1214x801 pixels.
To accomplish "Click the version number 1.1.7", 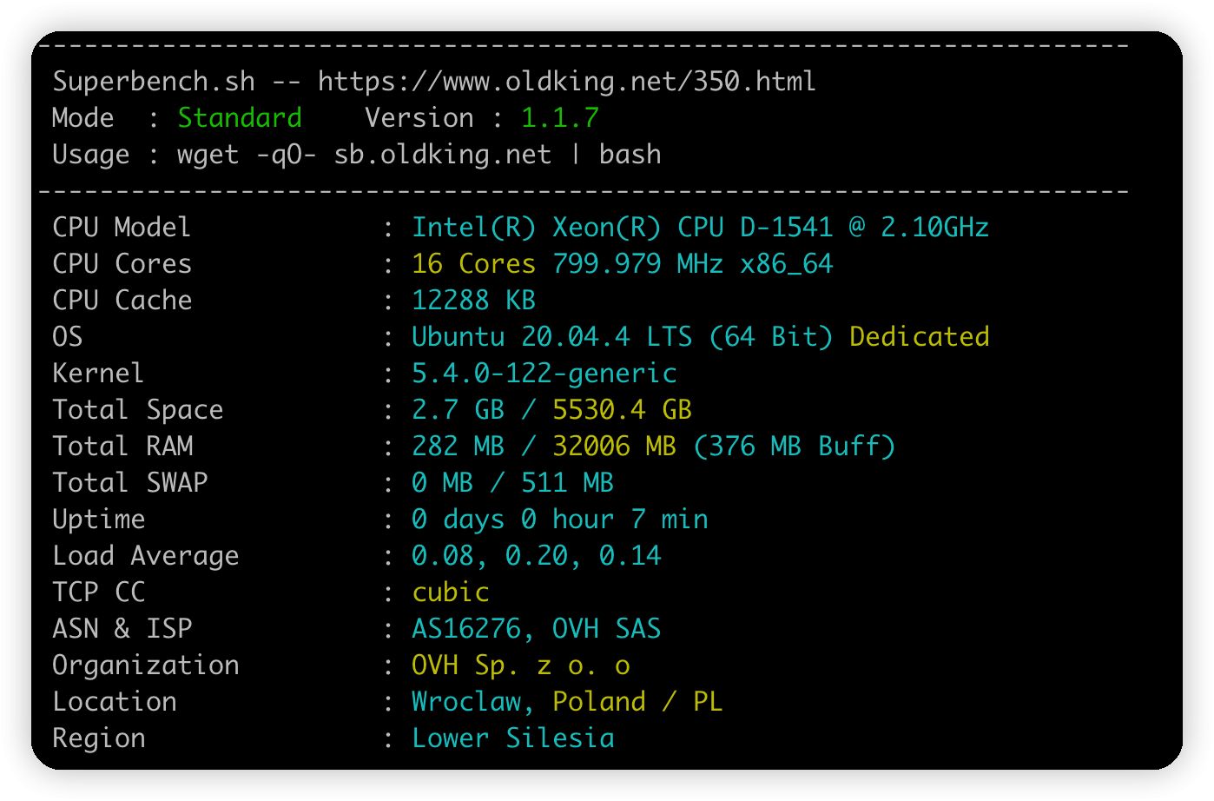I will [x=559, y=118].
